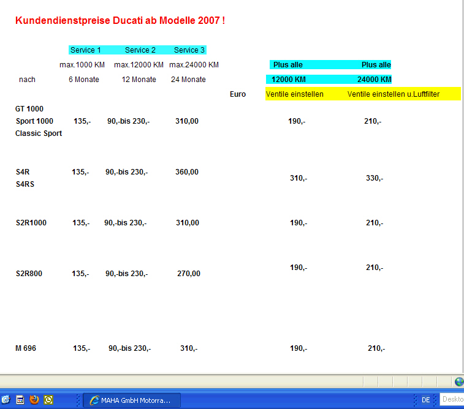The height and width of the screenshot is (409, 464).
Task: Click the S4R model name
Action: click(23, 172)
